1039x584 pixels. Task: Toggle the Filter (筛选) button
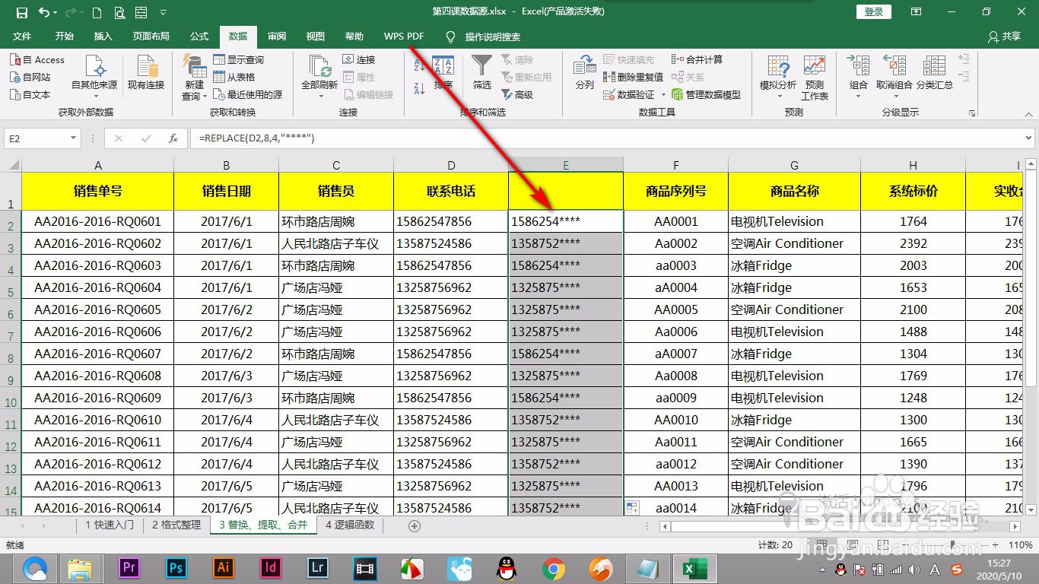[482, 73]
